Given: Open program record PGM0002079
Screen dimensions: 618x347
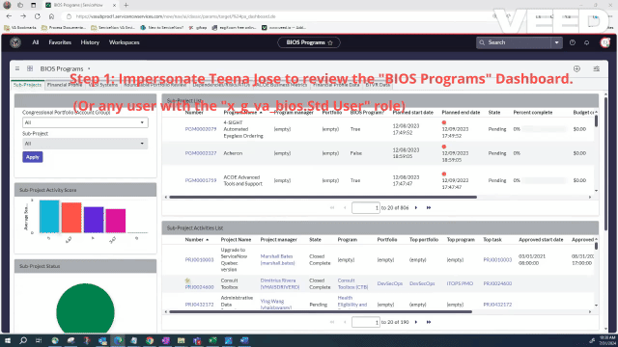Looking at the screenshot, I should [201, 129].
